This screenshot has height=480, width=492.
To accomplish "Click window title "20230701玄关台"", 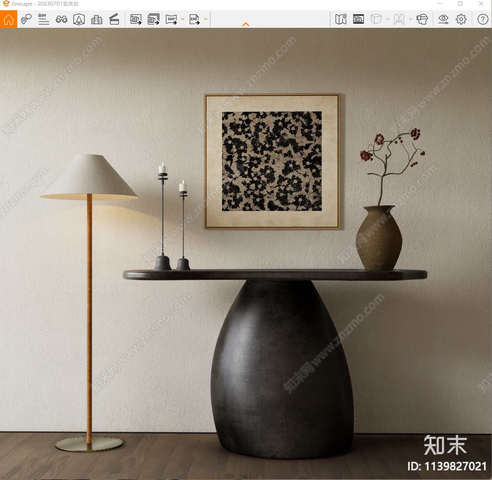I will point(58,4).
